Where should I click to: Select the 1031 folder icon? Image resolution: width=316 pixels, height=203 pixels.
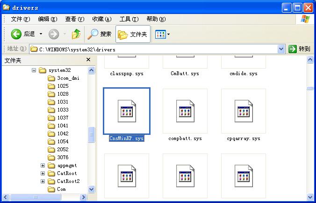tap(51, 102)
